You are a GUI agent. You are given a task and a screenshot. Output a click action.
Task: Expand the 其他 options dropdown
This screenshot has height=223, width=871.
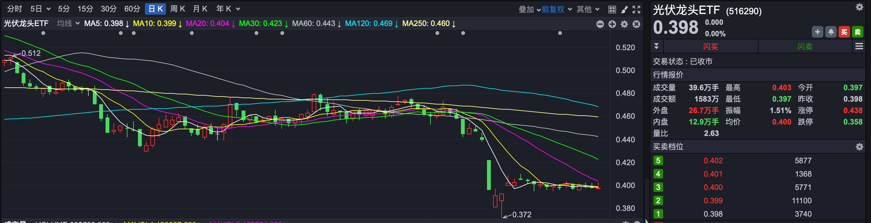pos(588,10)
